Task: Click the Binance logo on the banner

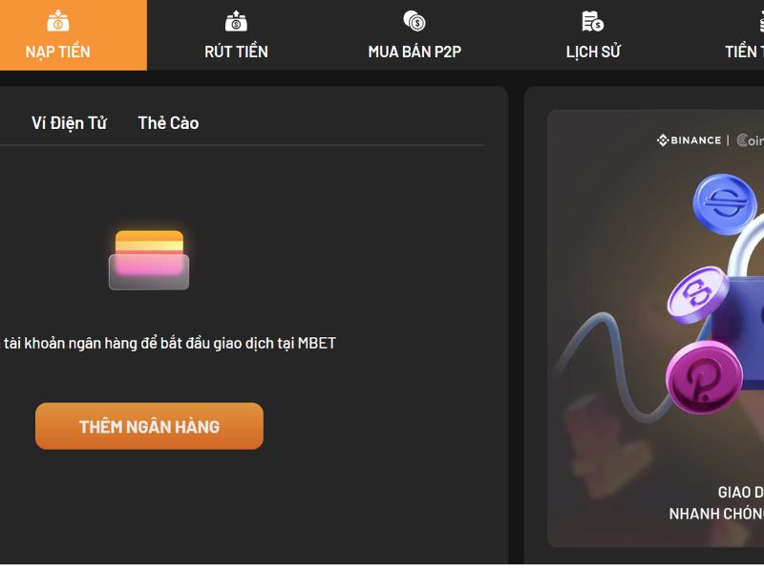Action: click(689, 140)
